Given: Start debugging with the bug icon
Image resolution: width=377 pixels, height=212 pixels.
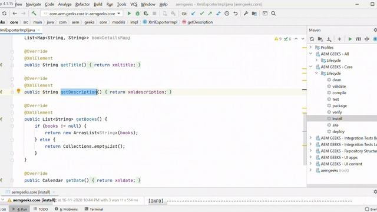Looking at the screenshot, I should tap(137, 14).
